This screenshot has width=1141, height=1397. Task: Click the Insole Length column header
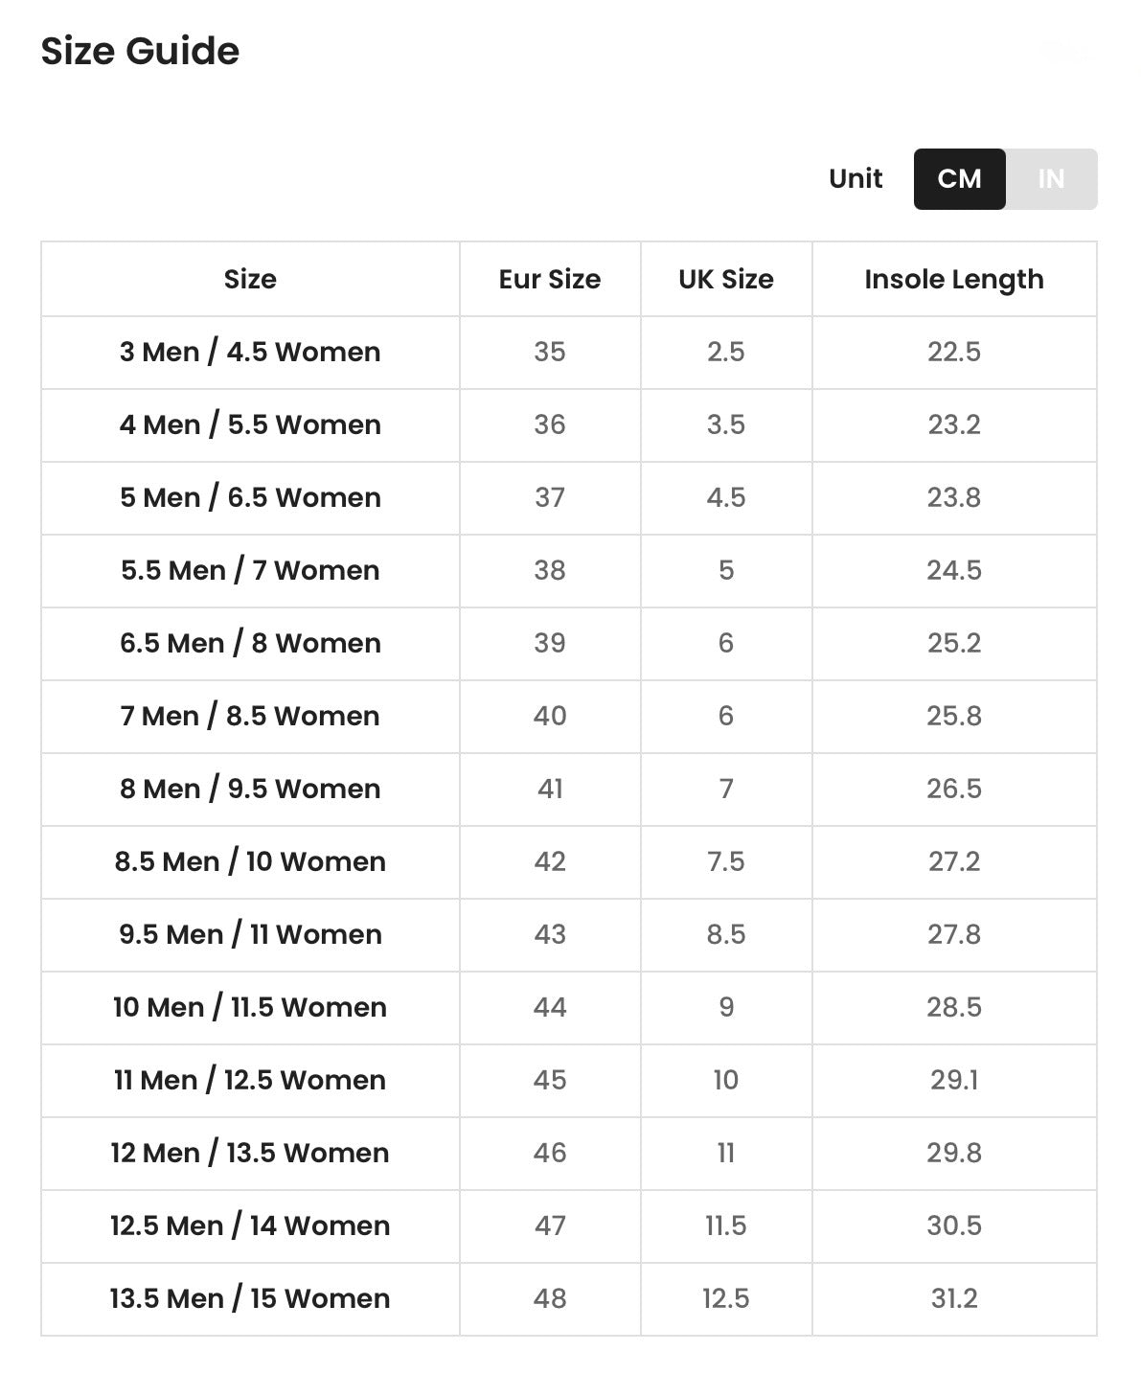954,280
